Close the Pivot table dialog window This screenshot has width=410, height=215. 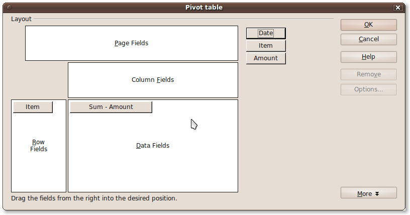pos(398,8)
